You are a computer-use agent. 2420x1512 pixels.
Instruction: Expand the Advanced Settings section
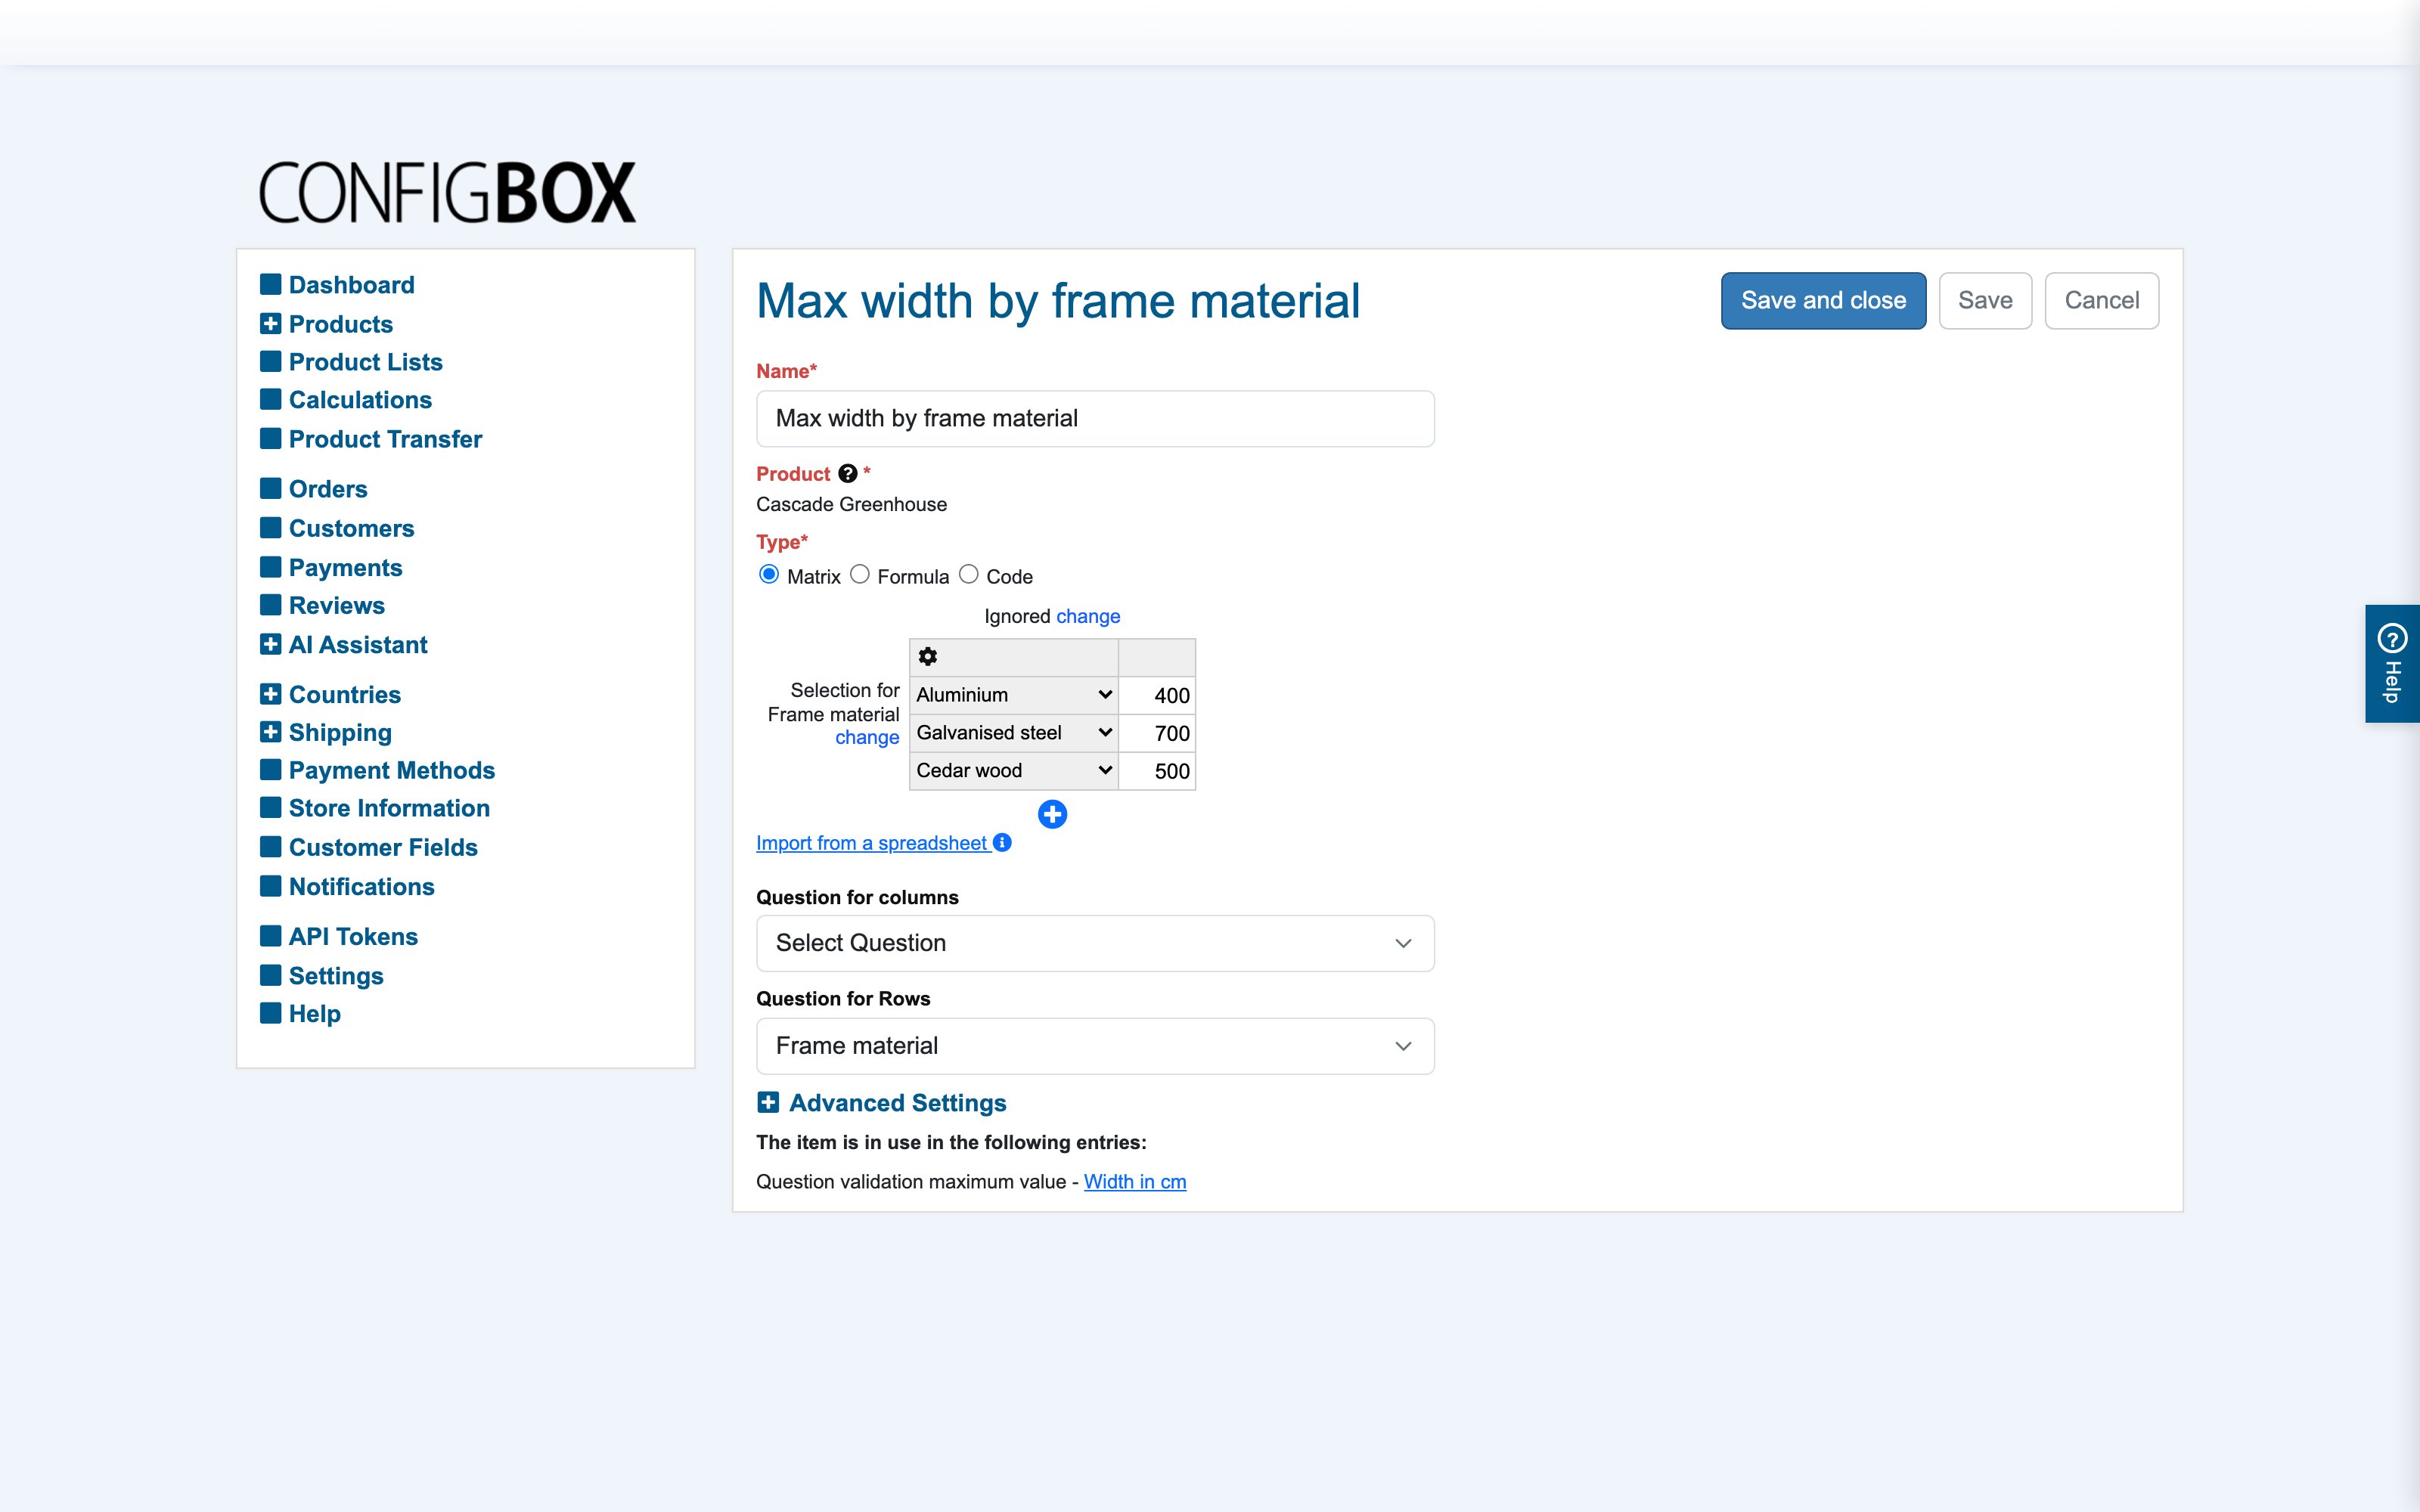tap(881, 1103)
